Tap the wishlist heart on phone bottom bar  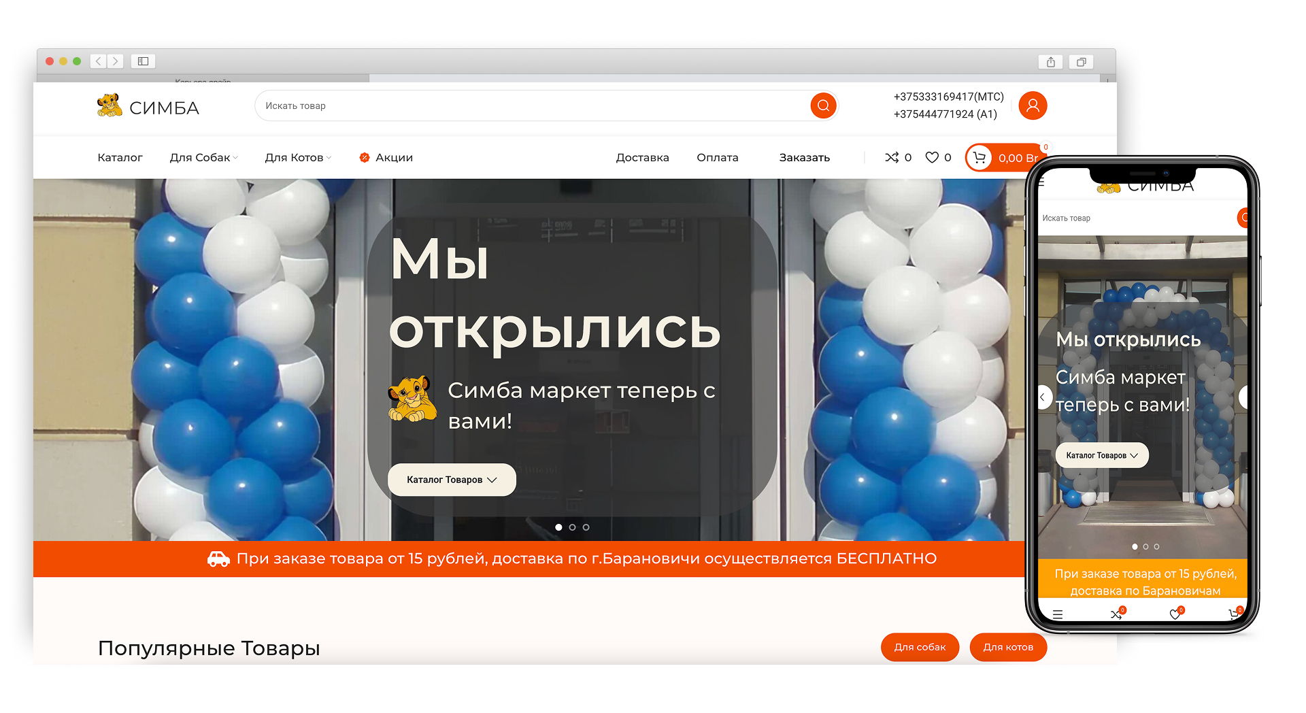click(x=1175, y=614)
